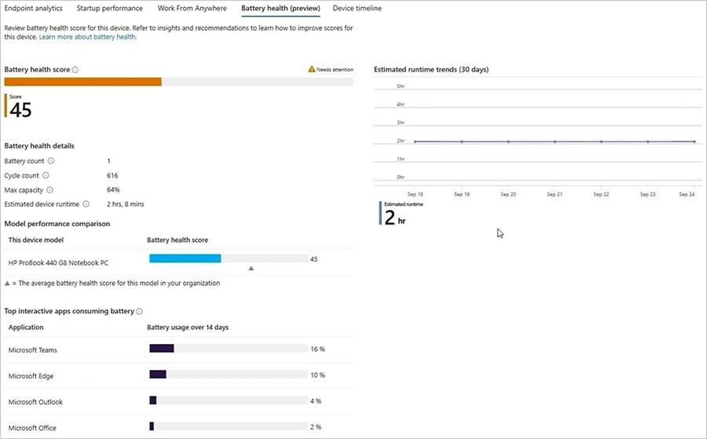707x439 pixels.
Task: Click the Needs attention warning icon
Action: tap(312, 69)
